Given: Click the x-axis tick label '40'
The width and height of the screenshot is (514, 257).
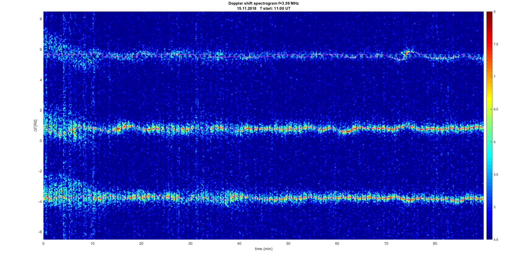Looking at the screenshot, I should pos(239,243).
